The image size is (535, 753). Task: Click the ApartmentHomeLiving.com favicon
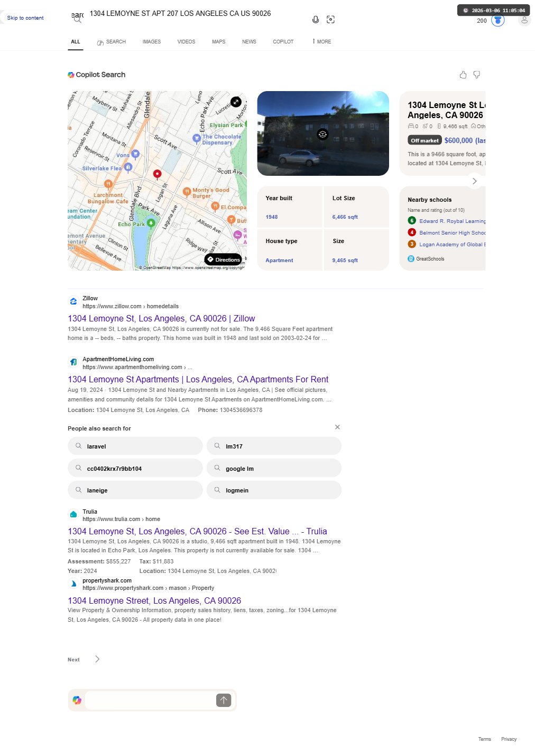pos(73,362)
